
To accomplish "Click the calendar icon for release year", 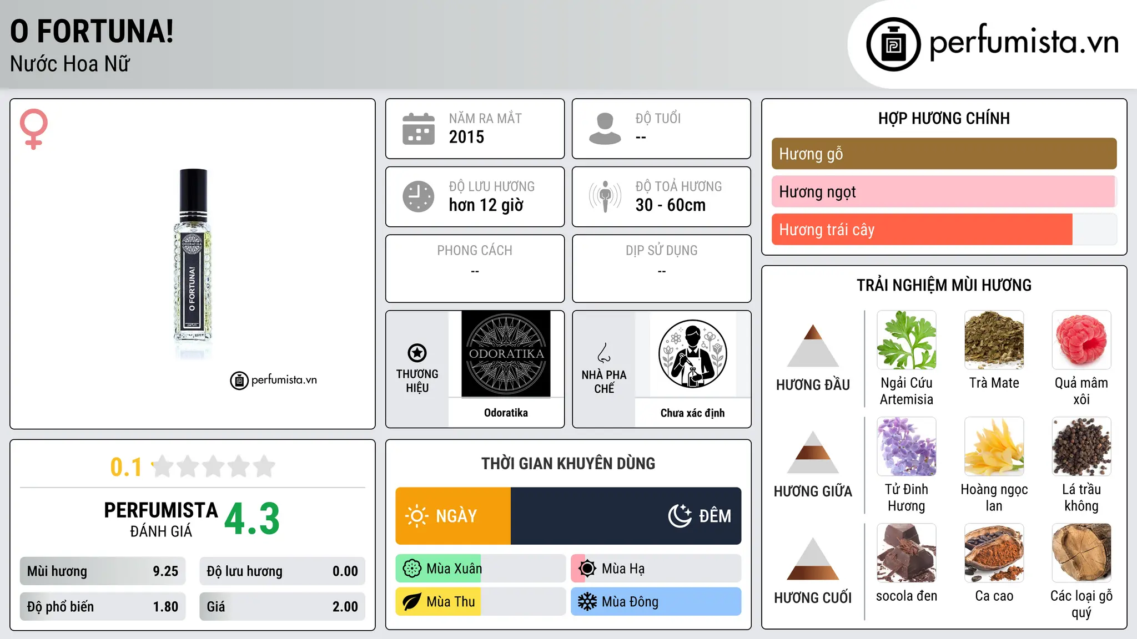I will [x=419, y=129].
